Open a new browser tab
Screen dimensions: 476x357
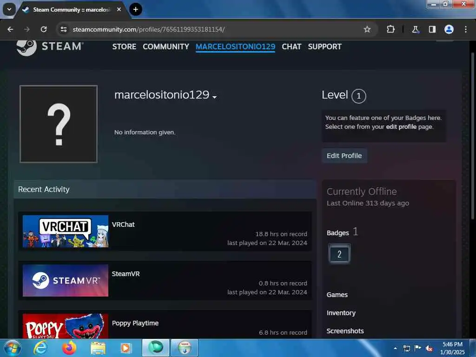pos(136,9)
